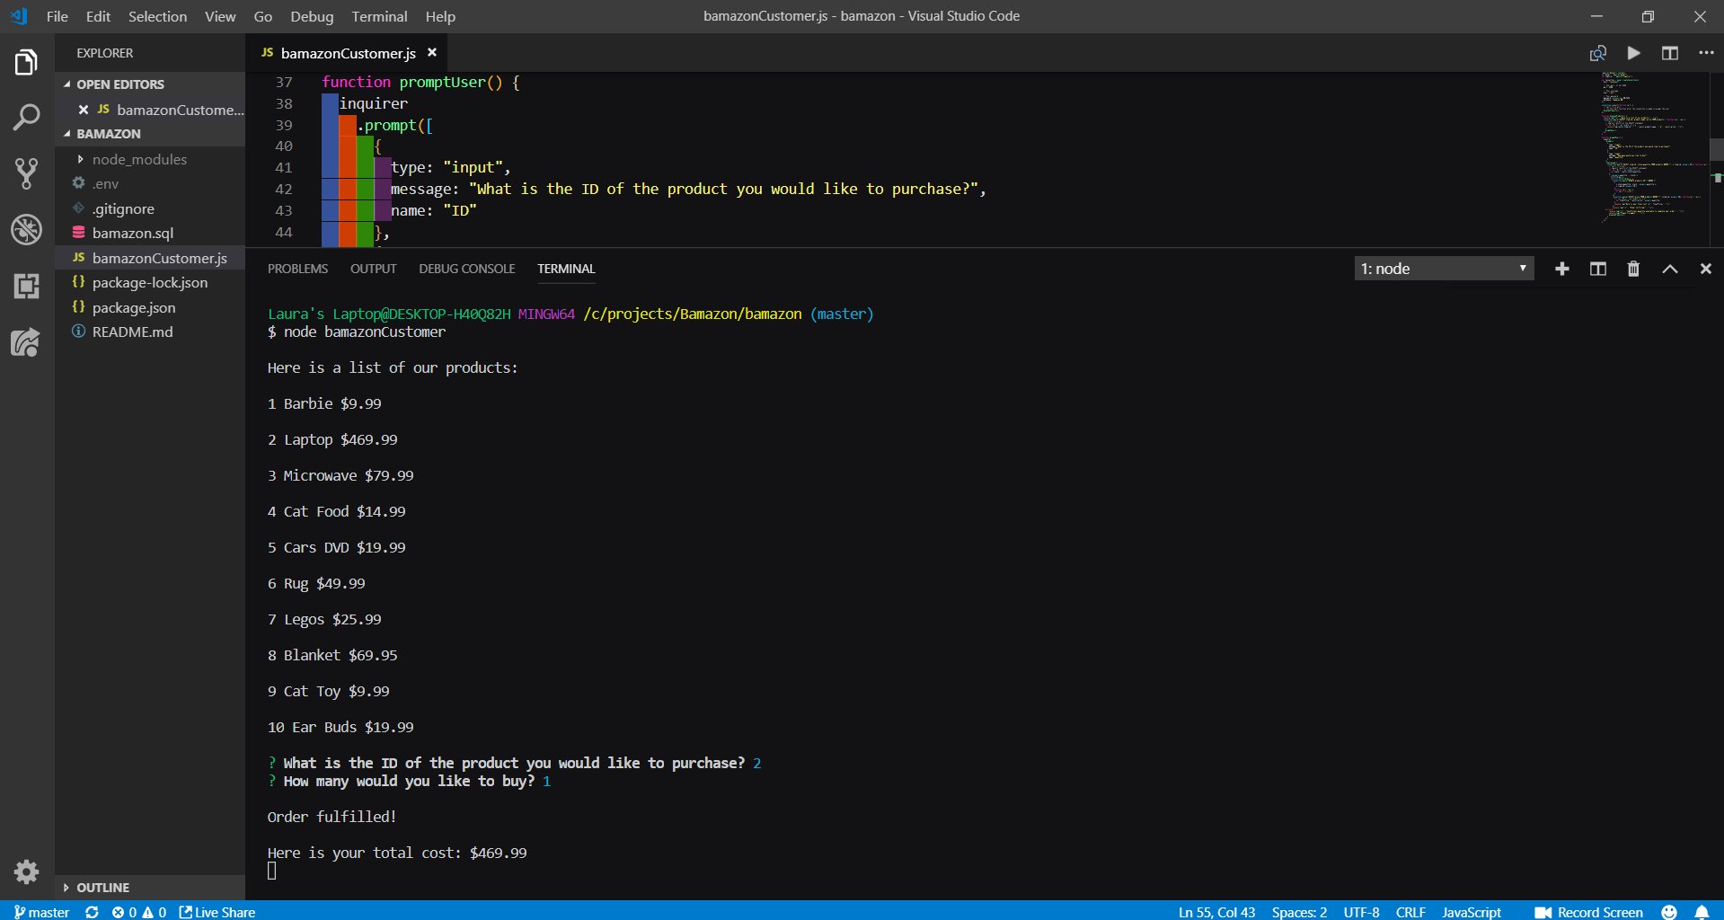This screenshot has height=920, width=1724.
Task: Switch to the Output panel tab
Action: (373, 269)
